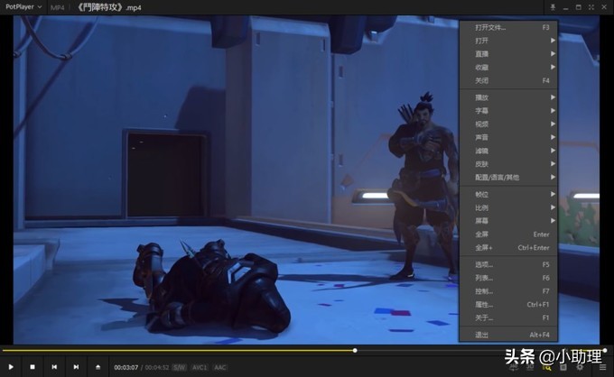Open the PotPlayer main menu dropdown

[23, 7]
